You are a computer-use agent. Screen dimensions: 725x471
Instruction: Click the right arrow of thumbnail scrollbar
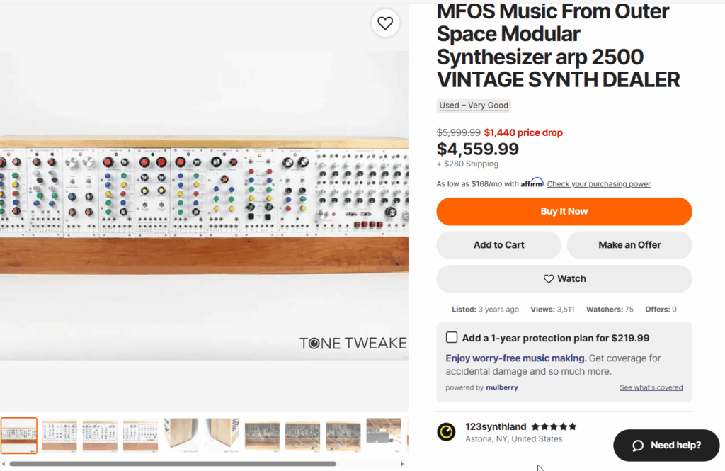[x=402, y=464]
